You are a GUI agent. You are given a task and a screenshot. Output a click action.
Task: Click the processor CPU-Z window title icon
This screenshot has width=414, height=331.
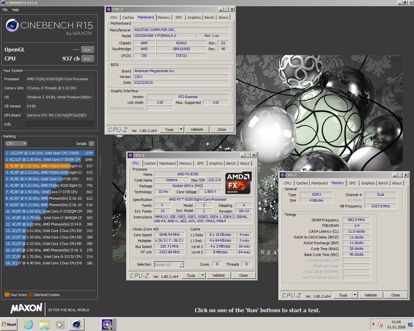[x=130, y=155]
